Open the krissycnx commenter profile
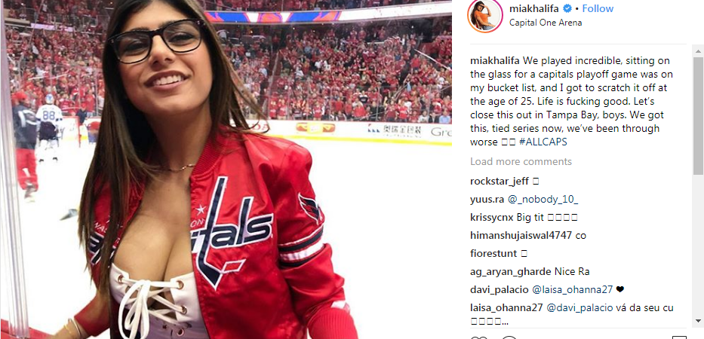 coord(492,218)
